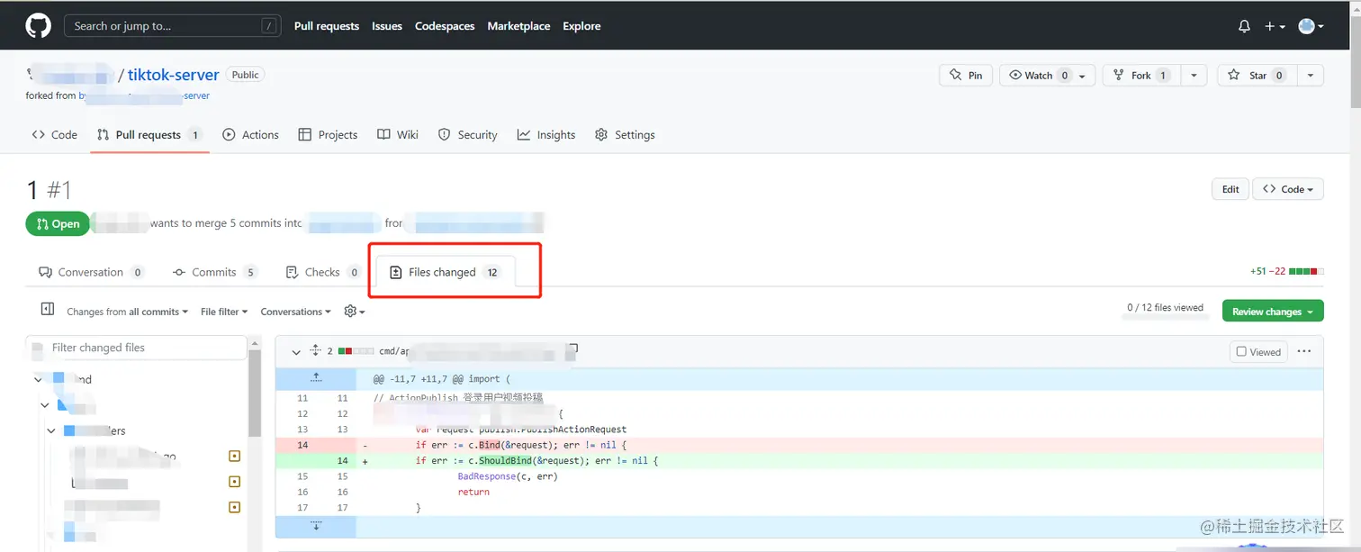Open the Review changes button
Image resolution: width=1361 pixels, height=552 pixels.
(x=1273, y=312)
